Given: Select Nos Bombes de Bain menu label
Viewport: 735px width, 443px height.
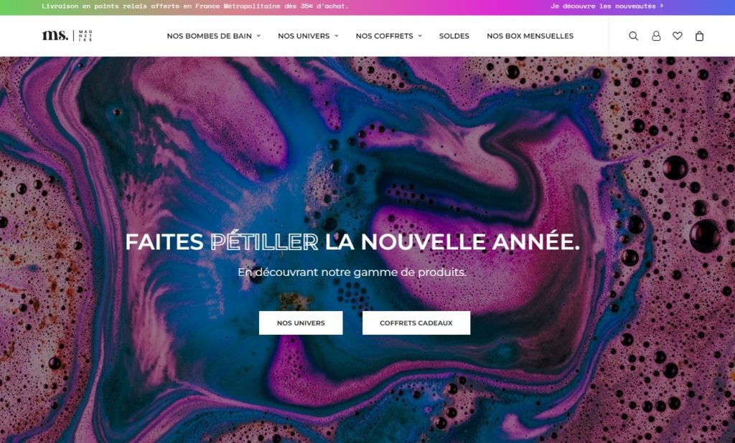Looking at the screenshot, I should pos(209,36).
